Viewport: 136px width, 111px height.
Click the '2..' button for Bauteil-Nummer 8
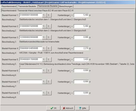click(x=49, y=93)
